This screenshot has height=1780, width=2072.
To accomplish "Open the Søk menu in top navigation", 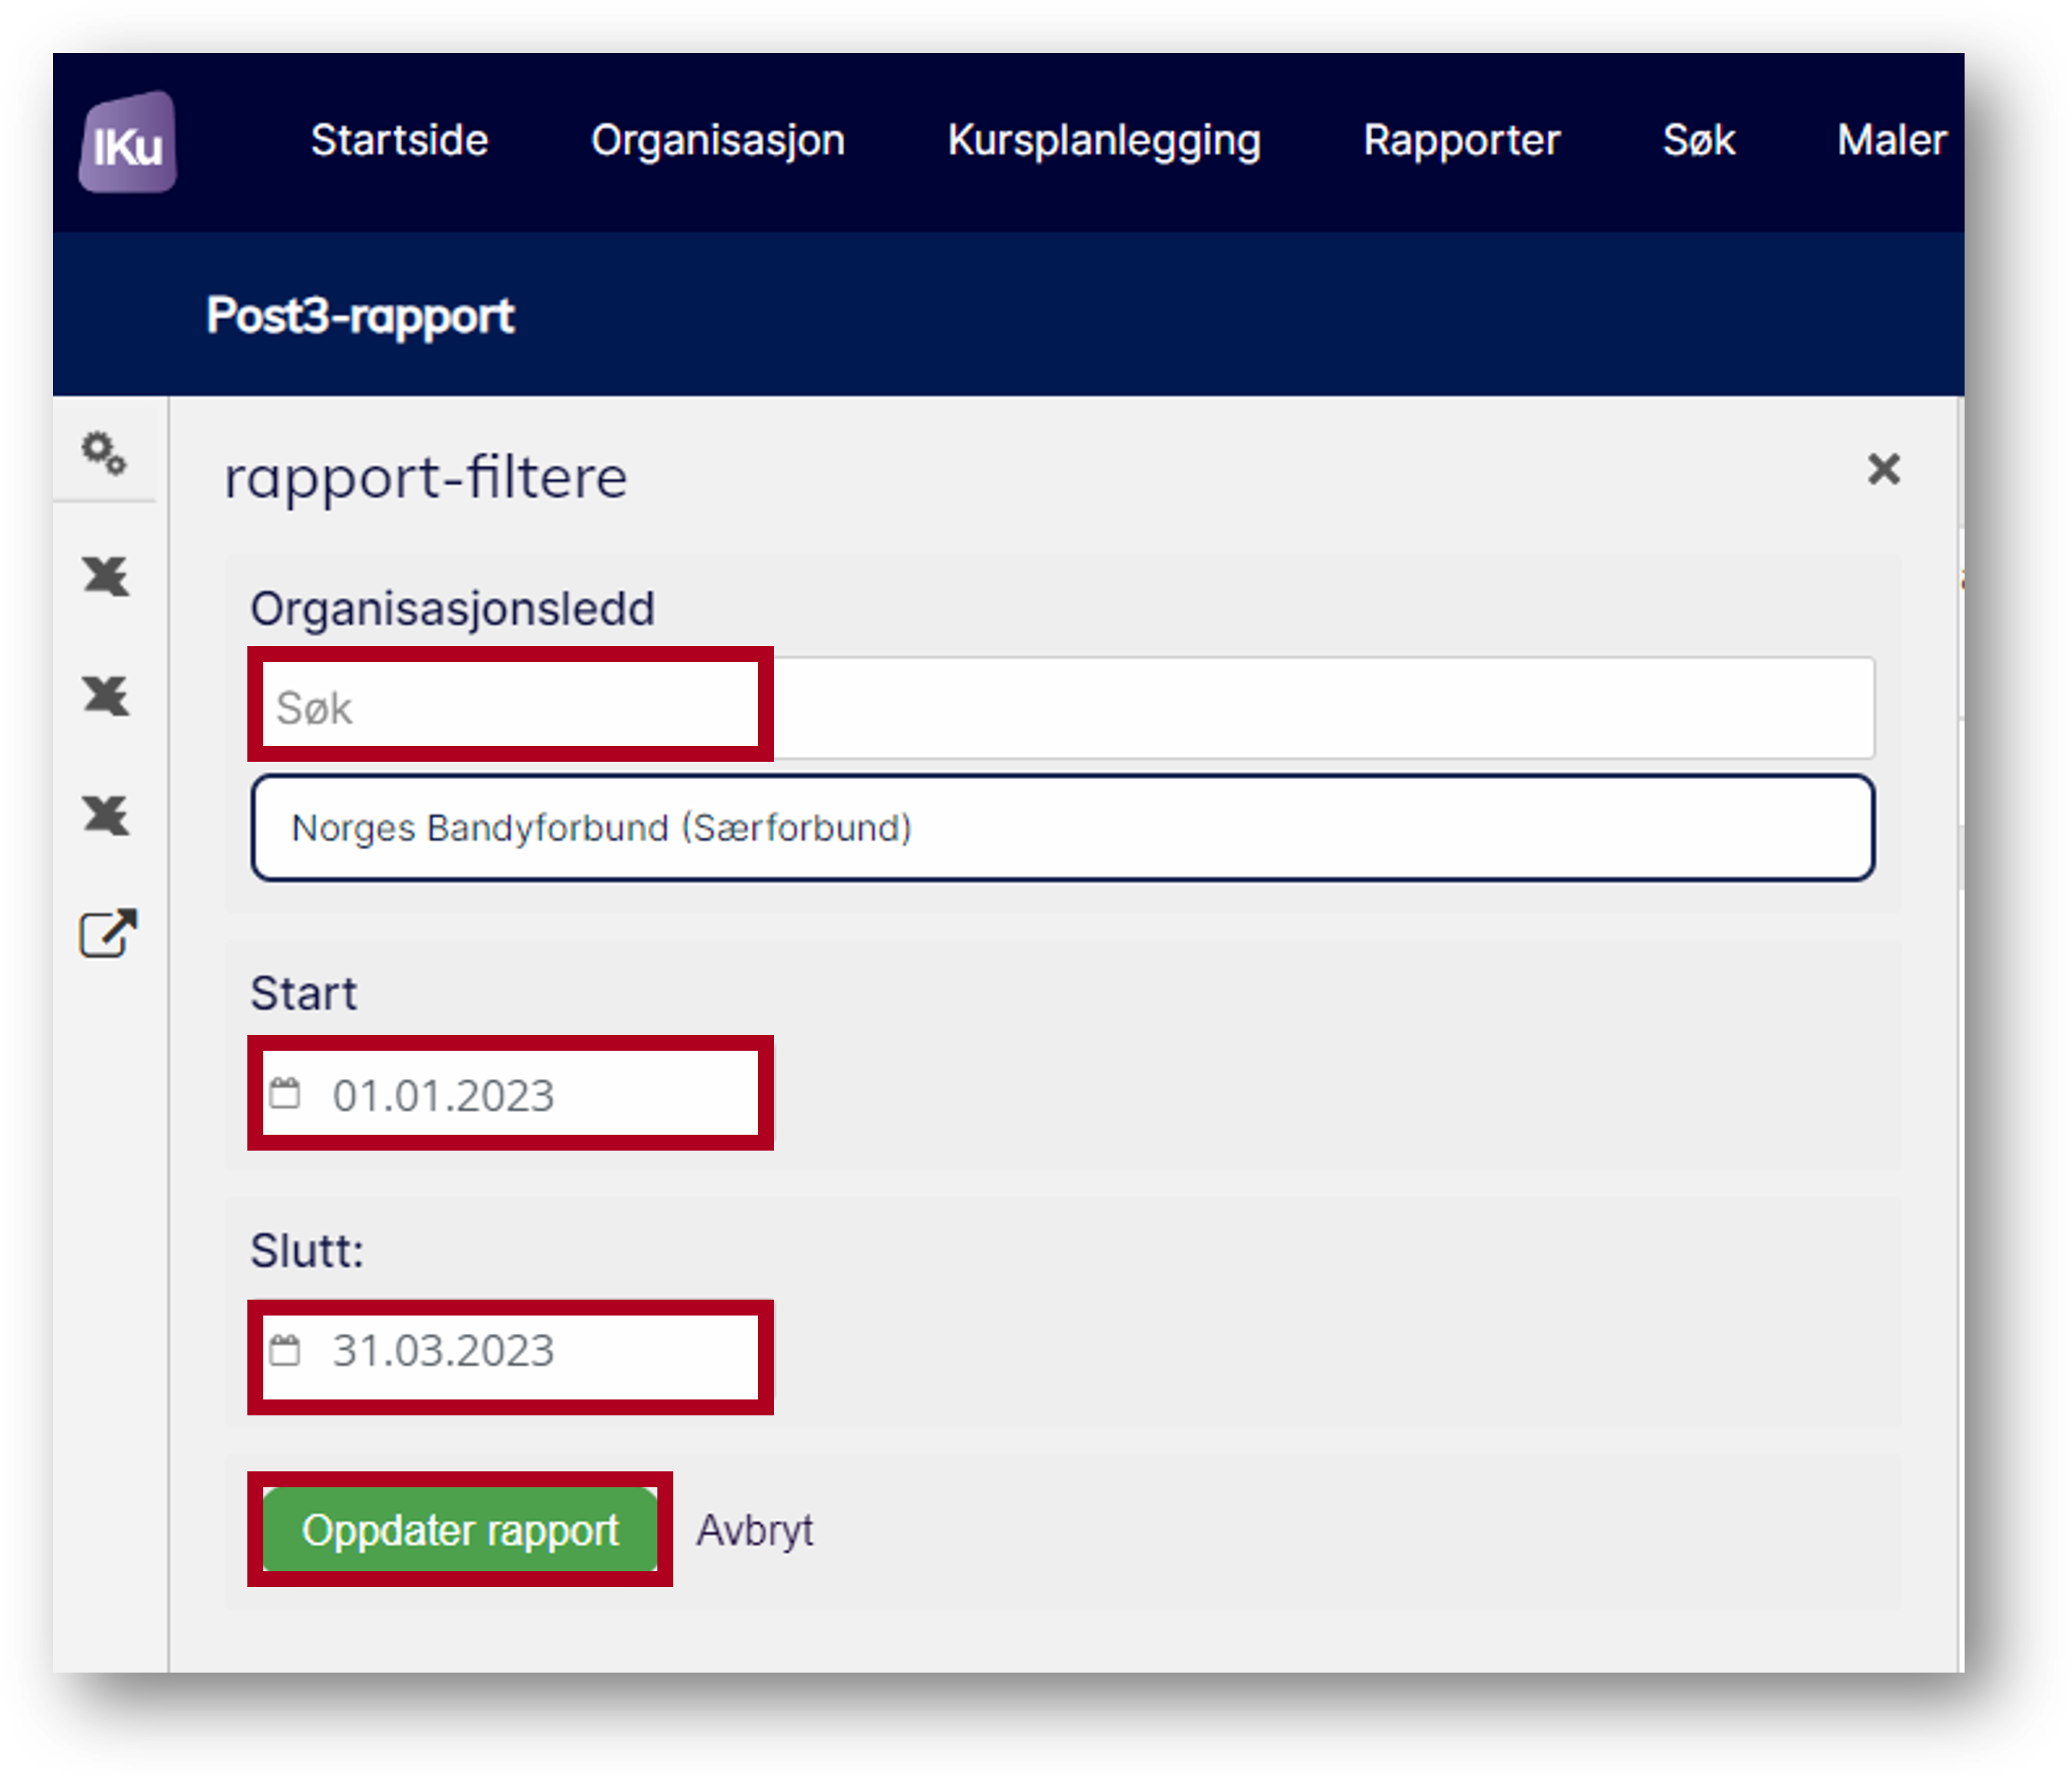I will coord(1698,140).
